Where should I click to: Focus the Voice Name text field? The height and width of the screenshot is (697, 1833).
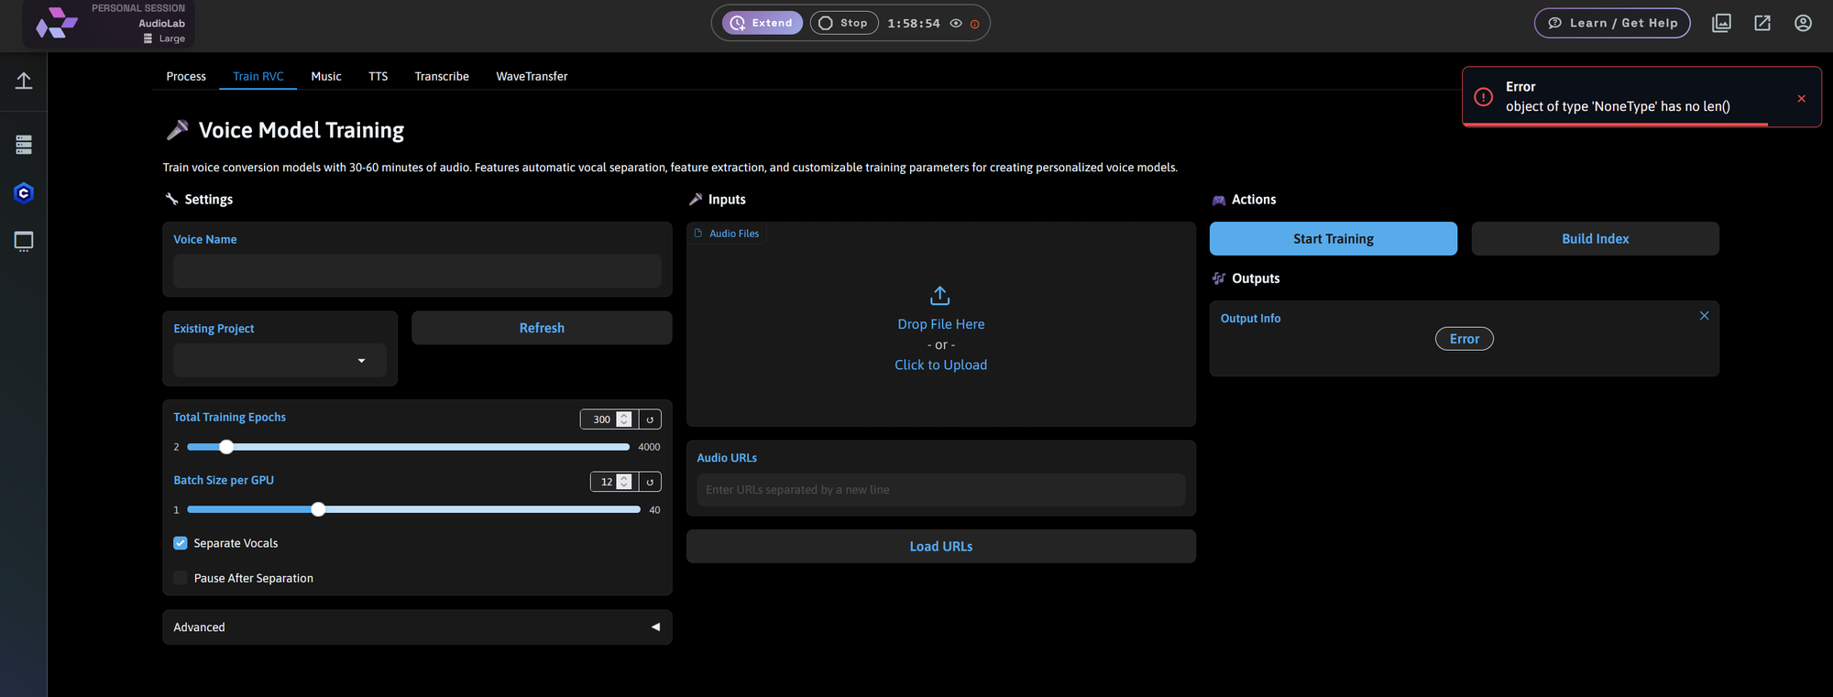click(417, 271)
